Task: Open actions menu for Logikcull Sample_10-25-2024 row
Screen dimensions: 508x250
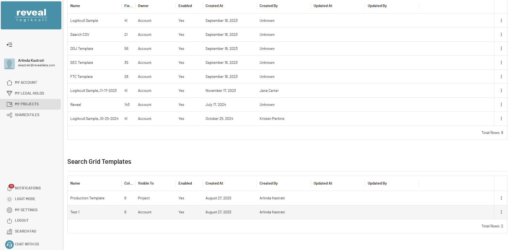Action: pos(501,119)
